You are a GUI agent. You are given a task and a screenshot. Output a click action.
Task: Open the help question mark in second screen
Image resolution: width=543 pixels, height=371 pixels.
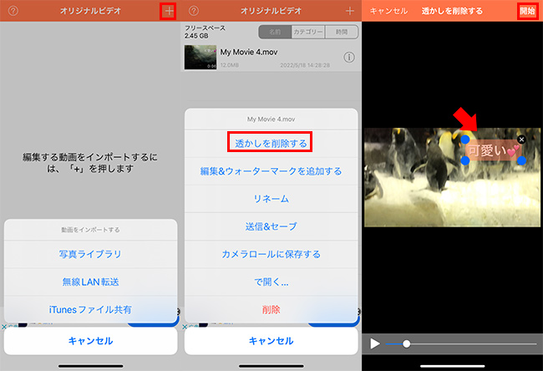(194, 11)
